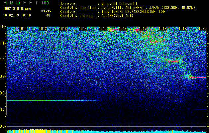Click the meteor label text

(47, 10)
